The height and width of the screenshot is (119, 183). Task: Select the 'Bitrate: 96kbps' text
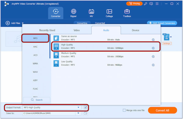click(115, 65)
